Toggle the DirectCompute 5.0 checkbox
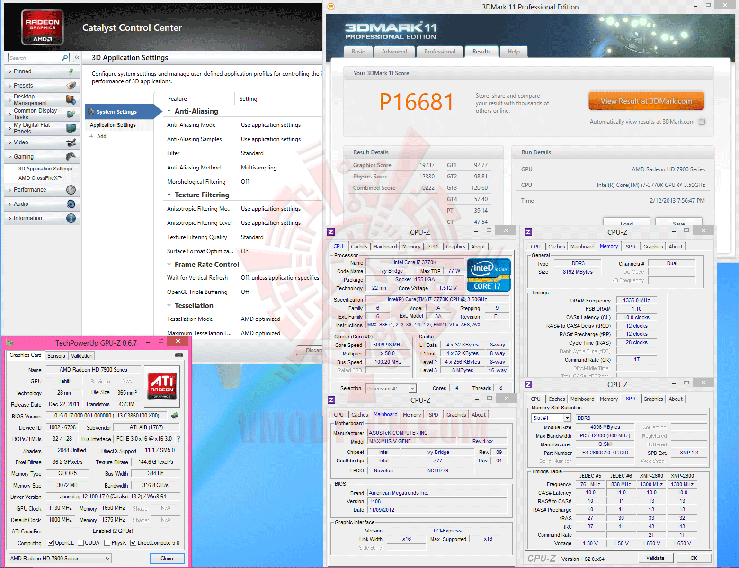The width and height of the screenshot is (739, 568). coord(133,543)
